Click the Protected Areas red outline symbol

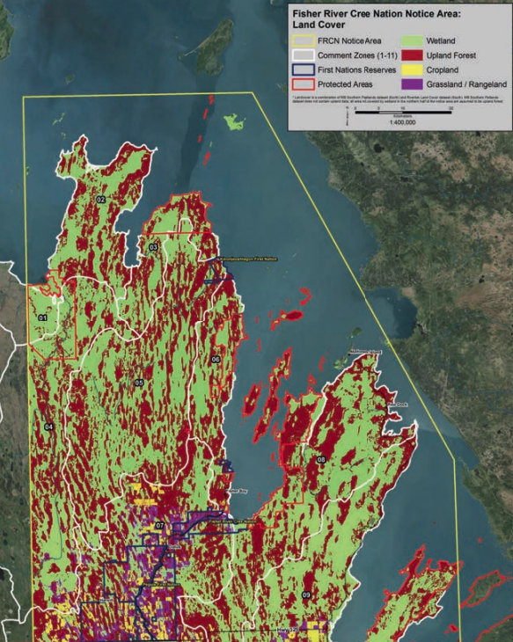(304, 84)
